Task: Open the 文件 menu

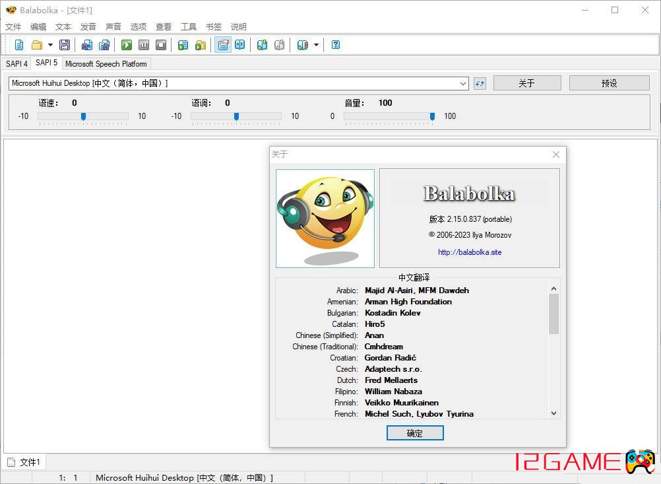Action: [13, 26]
